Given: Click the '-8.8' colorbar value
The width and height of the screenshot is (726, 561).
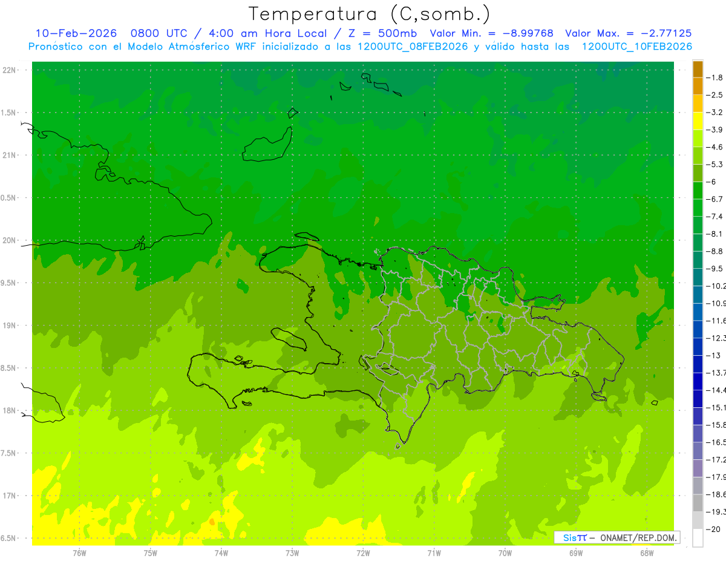Looking at the screenshot, I should [x=715, y=251].
